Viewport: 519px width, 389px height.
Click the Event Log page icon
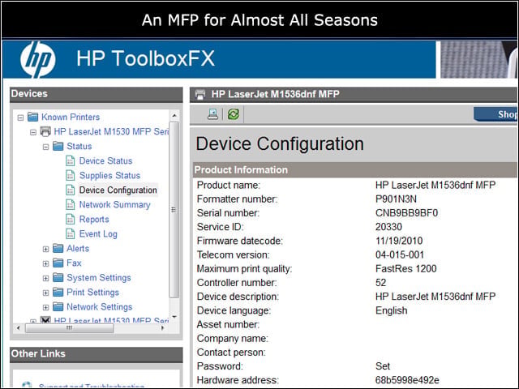pos(71,233)
